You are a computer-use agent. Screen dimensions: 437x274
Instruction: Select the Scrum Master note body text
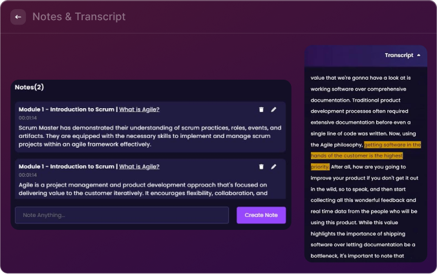point(149,136)
